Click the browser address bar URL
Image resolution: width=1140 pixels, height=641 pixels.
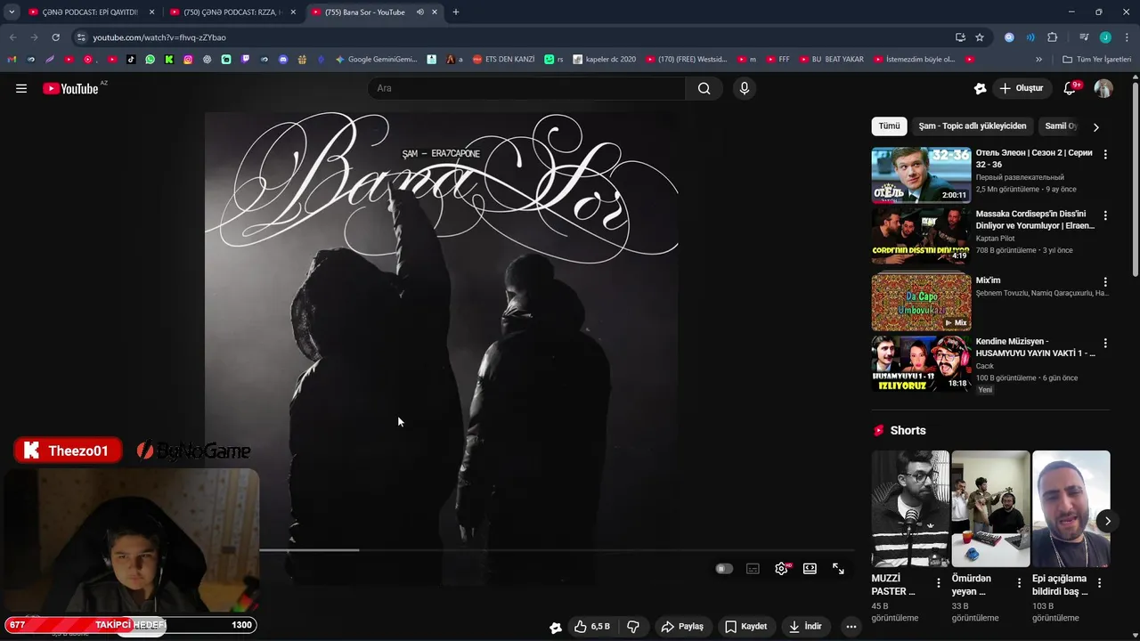(x=159, y=37)
